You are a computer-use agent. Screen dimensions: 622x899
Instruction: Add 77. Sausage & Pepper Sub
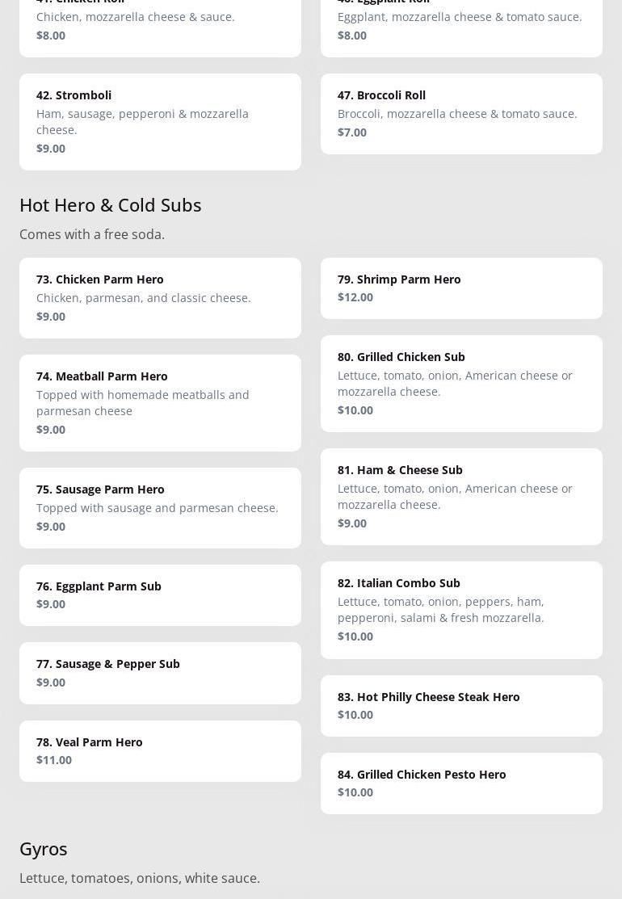(160, 672)
